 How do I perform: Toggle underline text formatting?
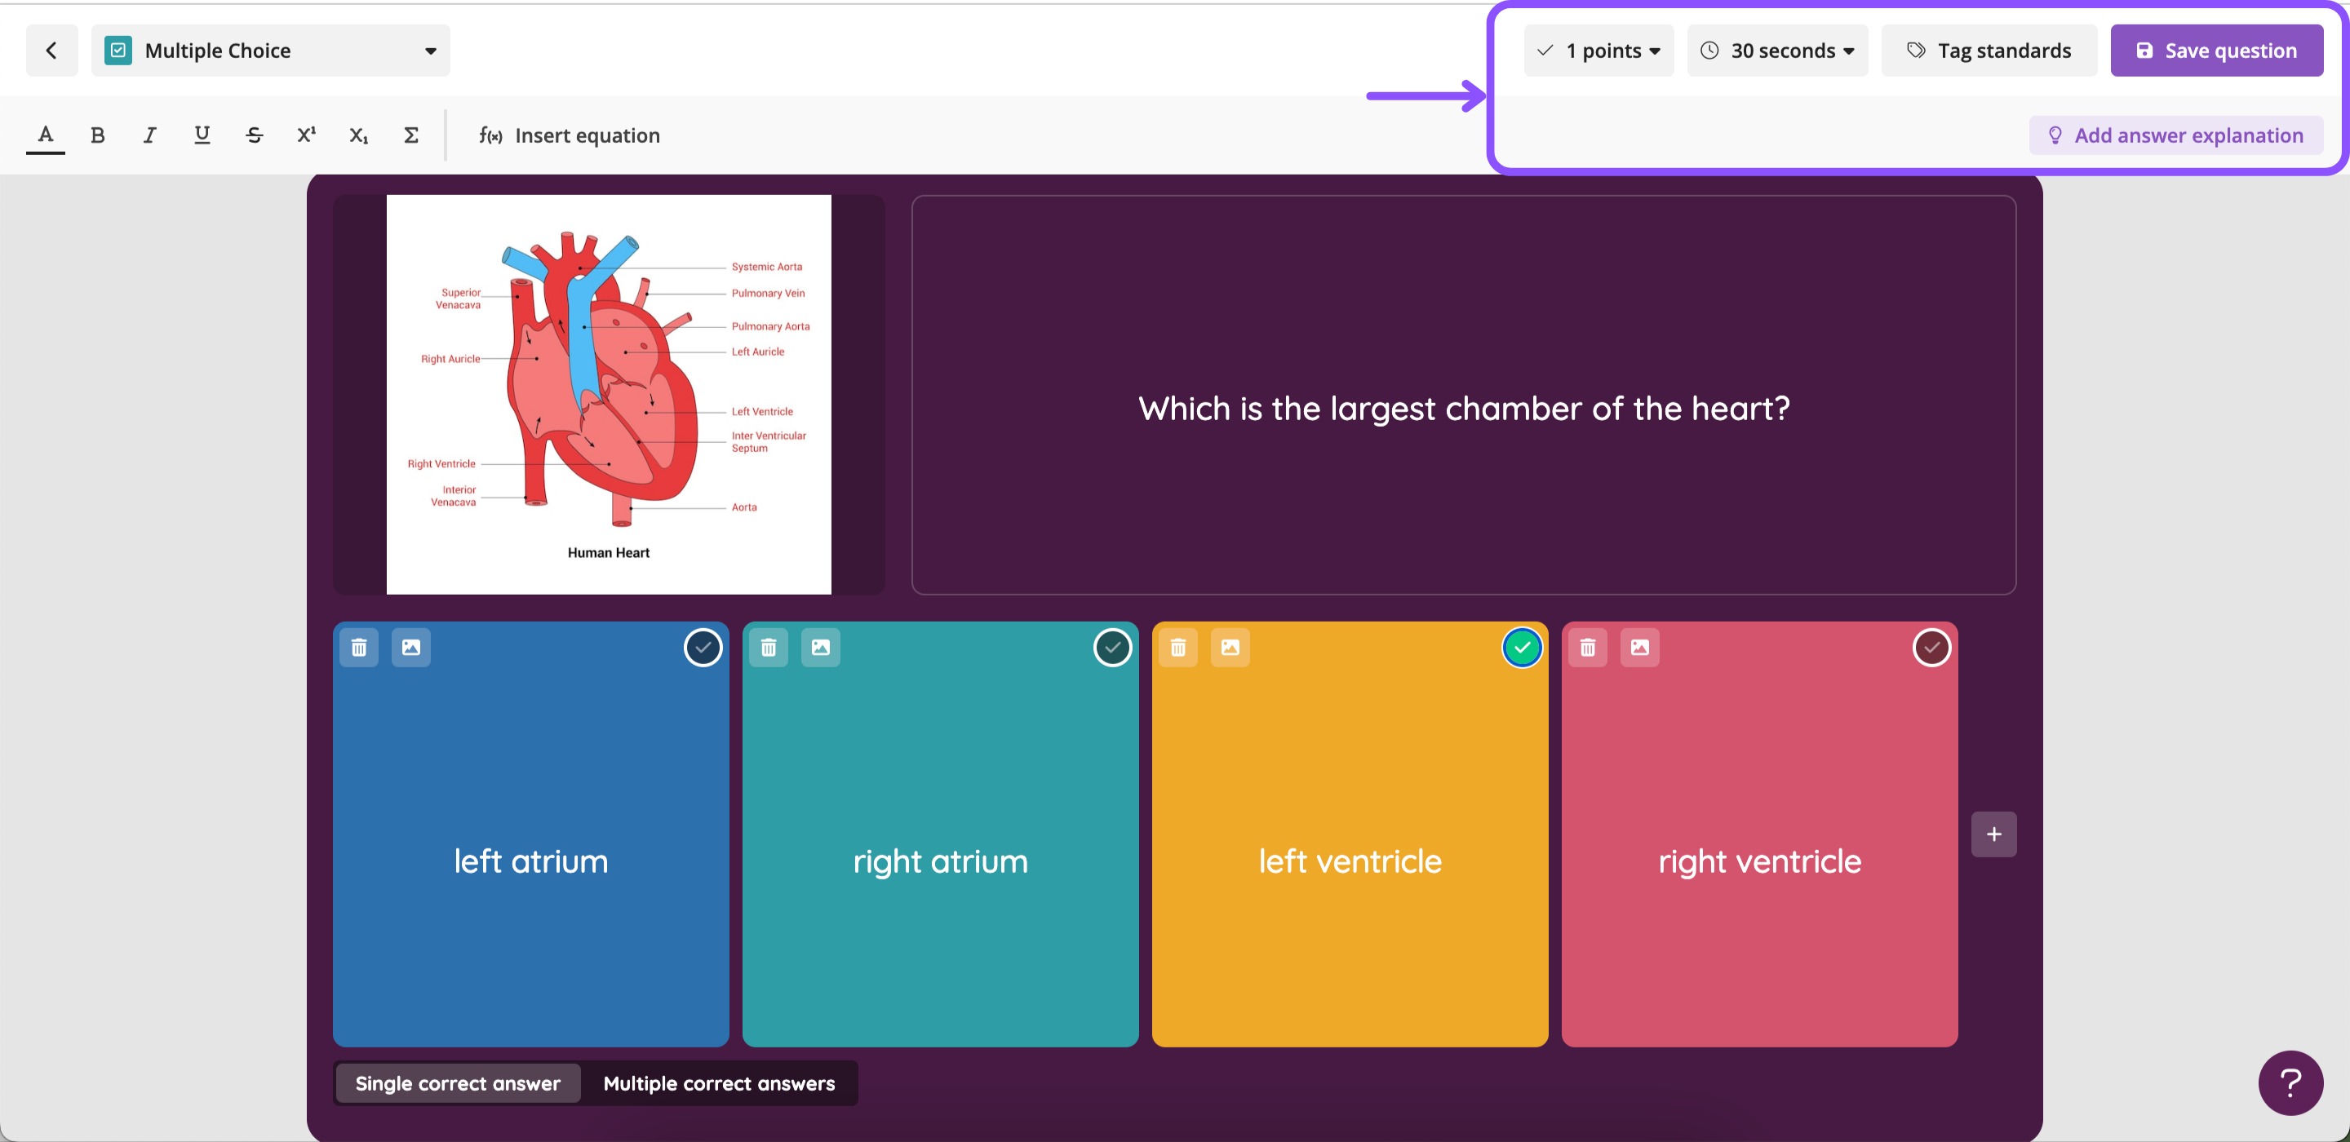(x=202, y=135)
